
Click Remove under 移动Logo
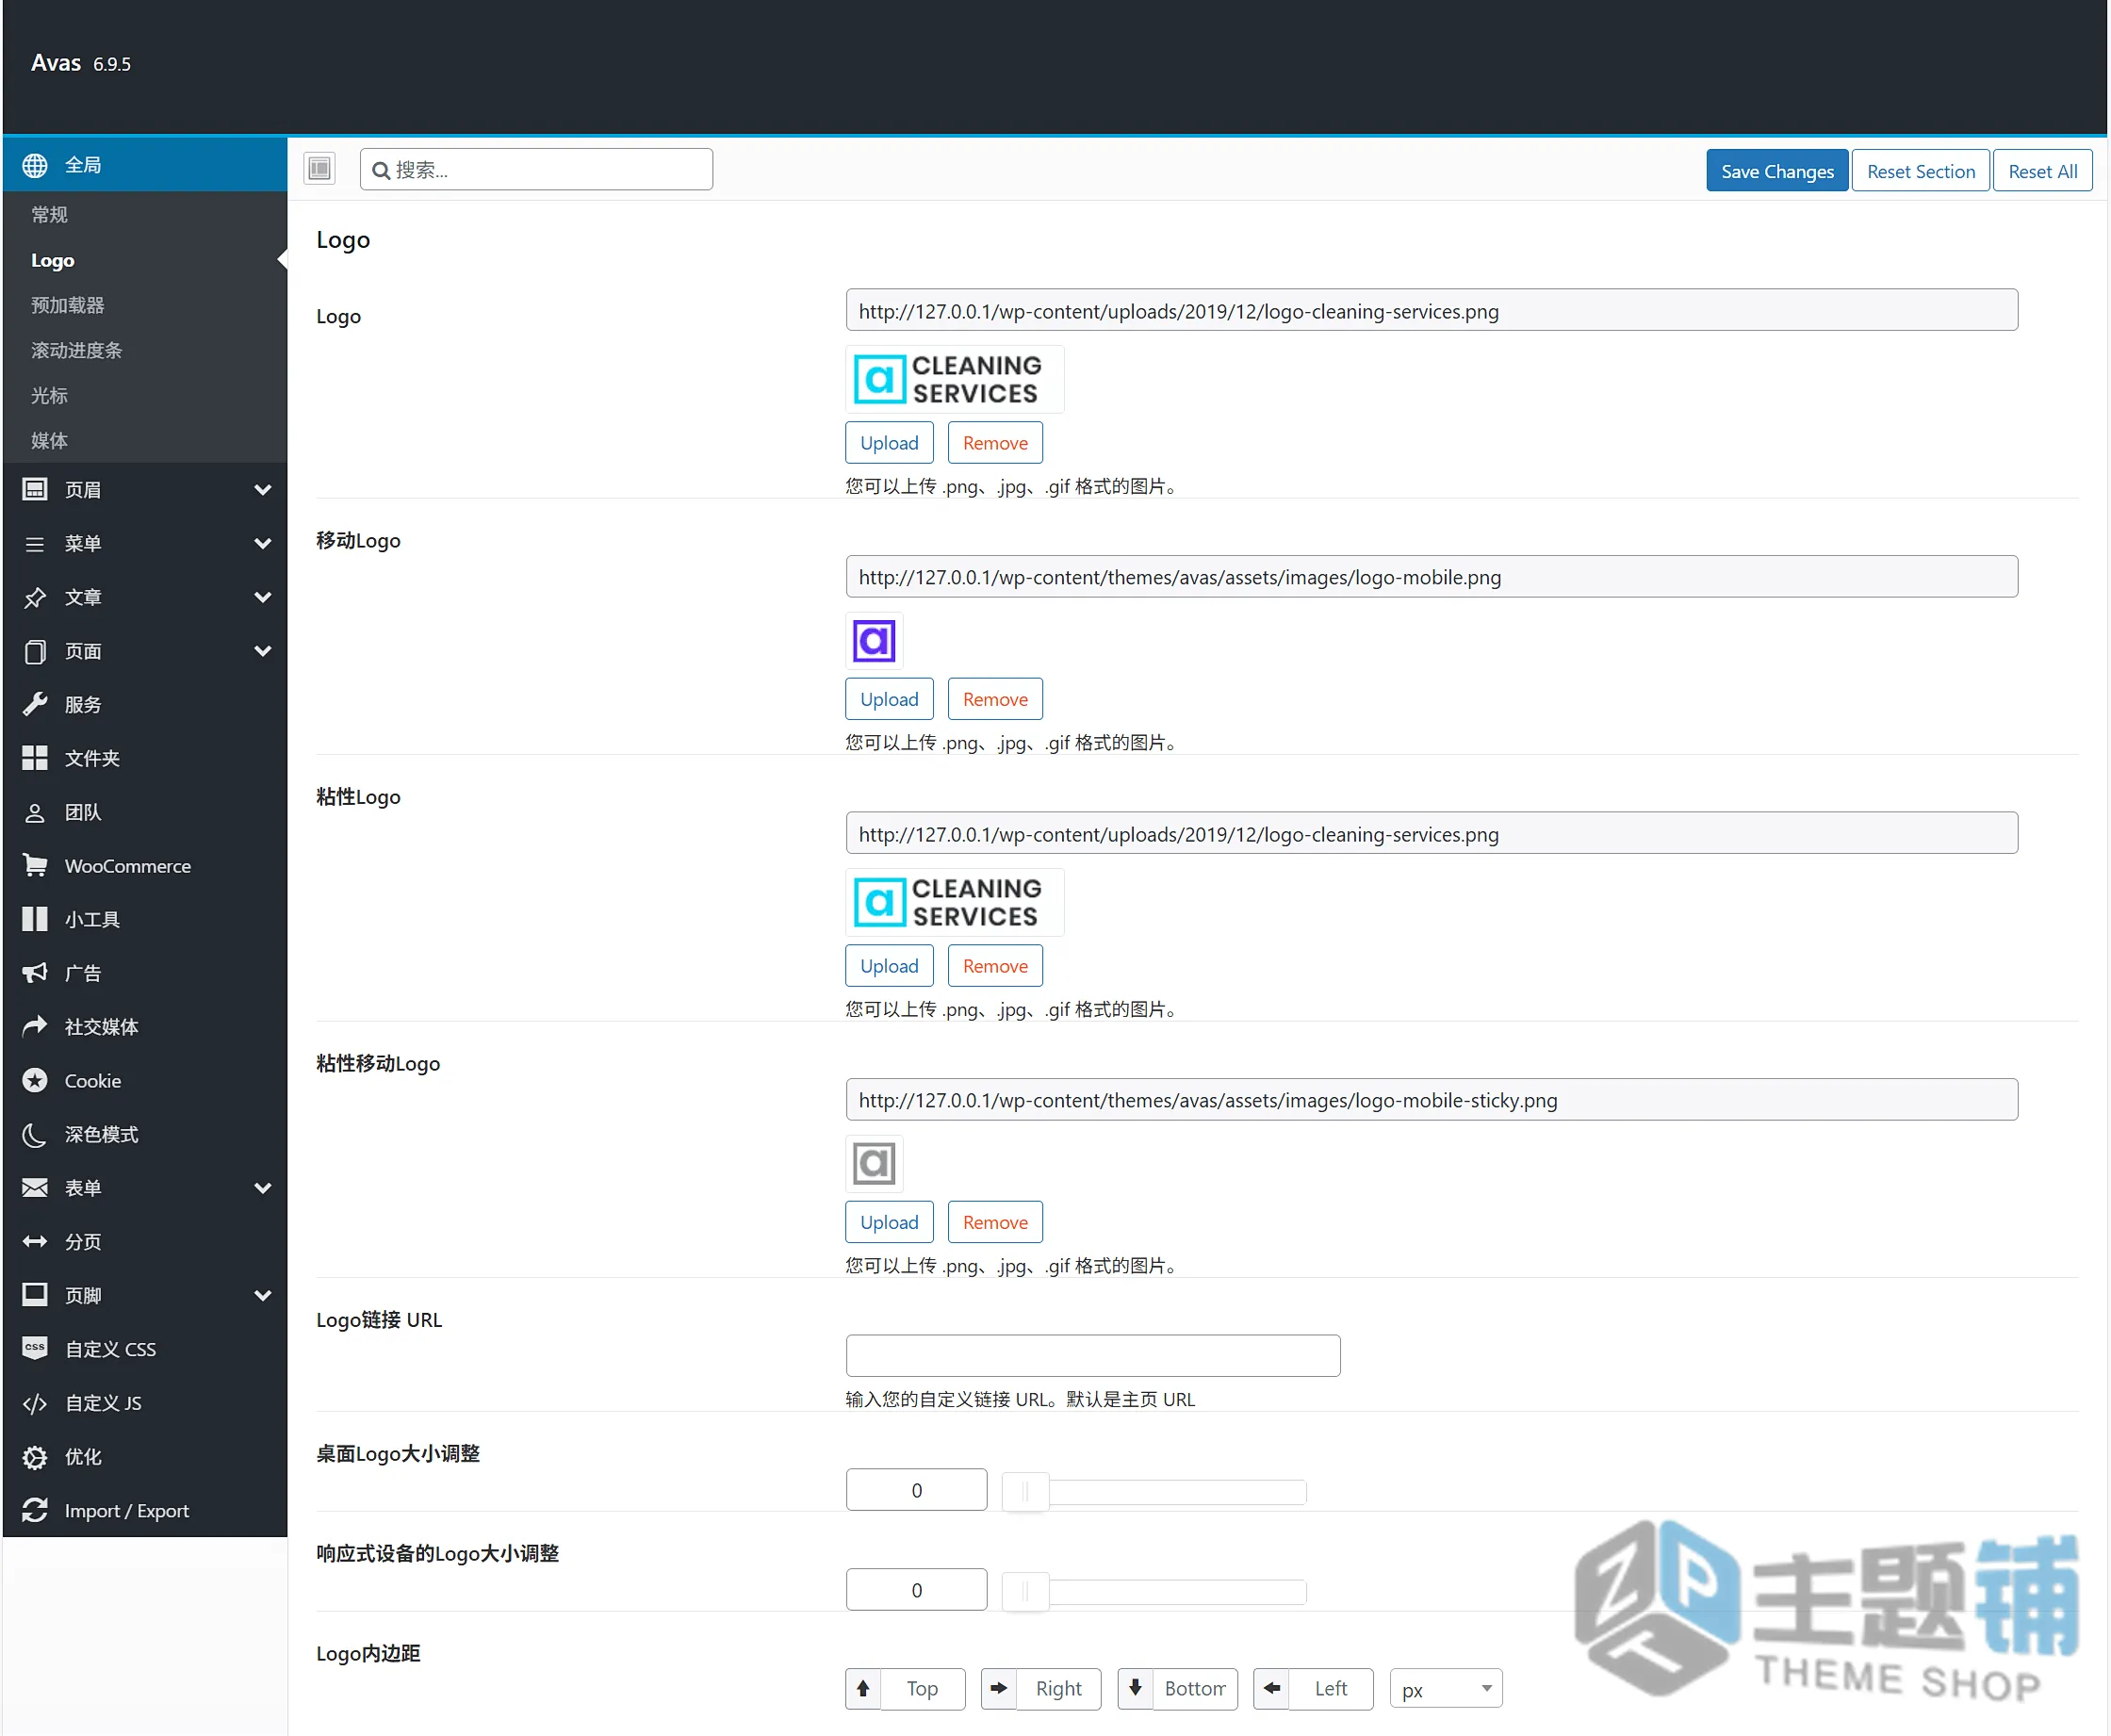pyautogui.click(x=995, y=699)
